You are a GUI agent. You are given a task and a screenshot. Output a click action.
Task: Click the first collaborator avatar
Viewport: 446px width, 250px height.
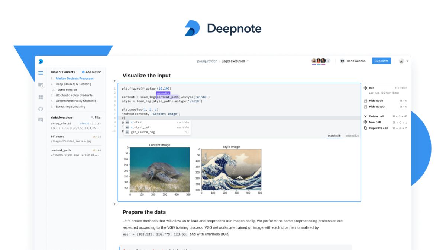click(x=314, y=61)
